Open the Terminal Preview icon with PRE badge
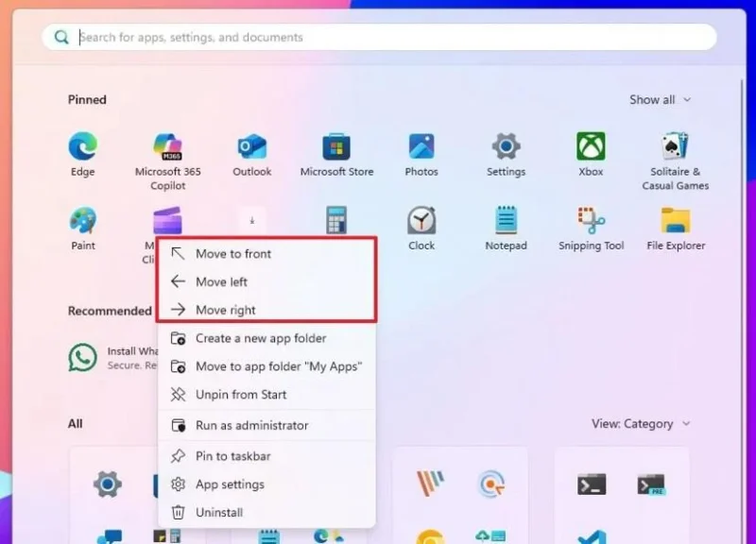The width and height of the screenshot is (756, 544). coord(651,484)
